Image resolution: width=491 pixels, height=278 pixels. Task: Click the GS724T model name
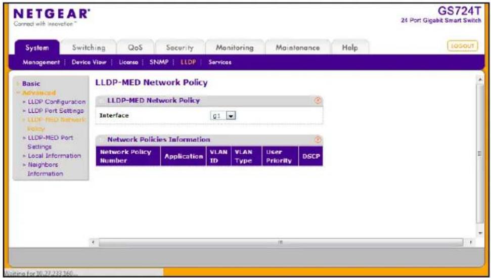point(459,11)
